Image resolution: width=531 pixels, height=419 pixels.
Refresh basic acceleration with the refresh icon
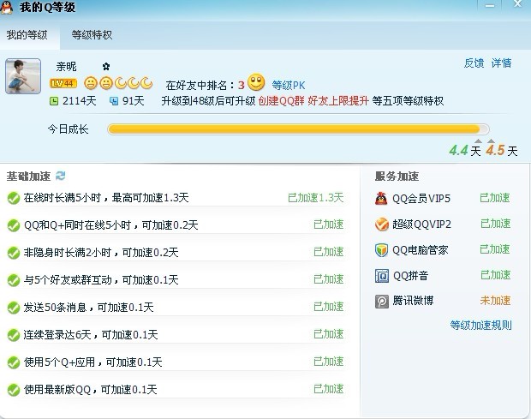coord(61,176)
